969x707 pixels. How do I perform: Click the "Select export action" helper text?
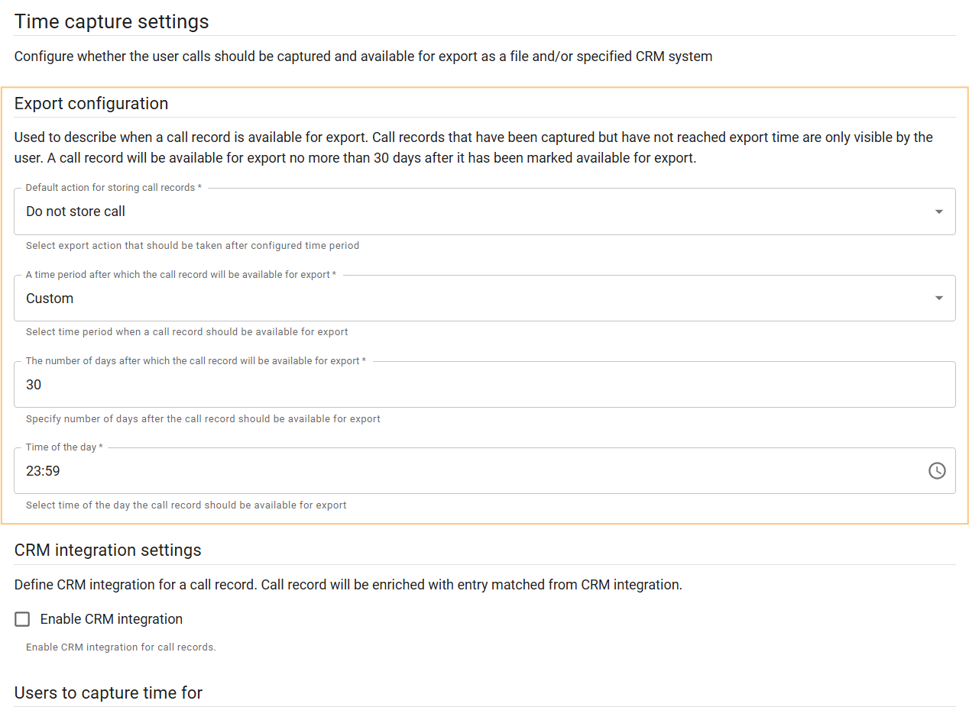tap(193, 246)
